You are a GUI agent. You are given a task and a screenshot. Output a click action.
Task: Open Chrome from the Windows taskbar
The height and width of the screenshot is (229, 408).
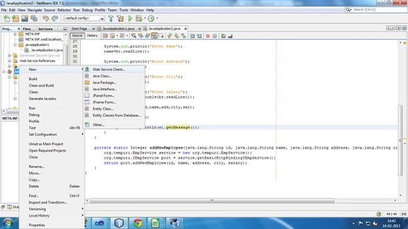coord(137,223)
